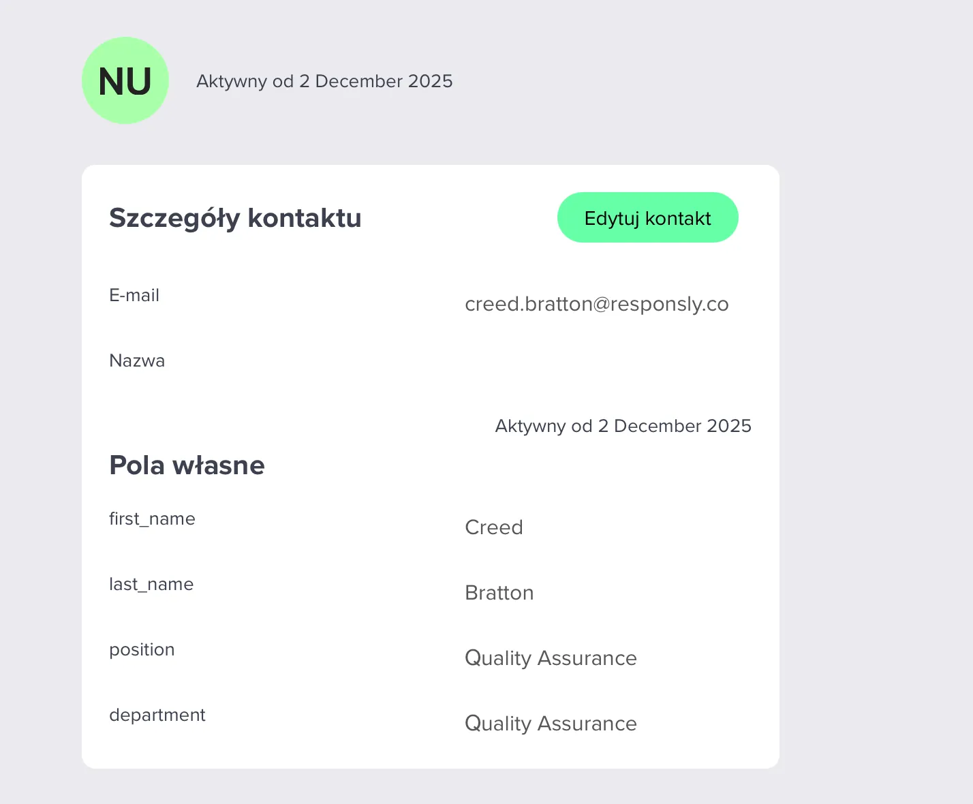Select the Creed first name value
The width and height of the screenshot is (973, 804).
(x=494, y=527)
